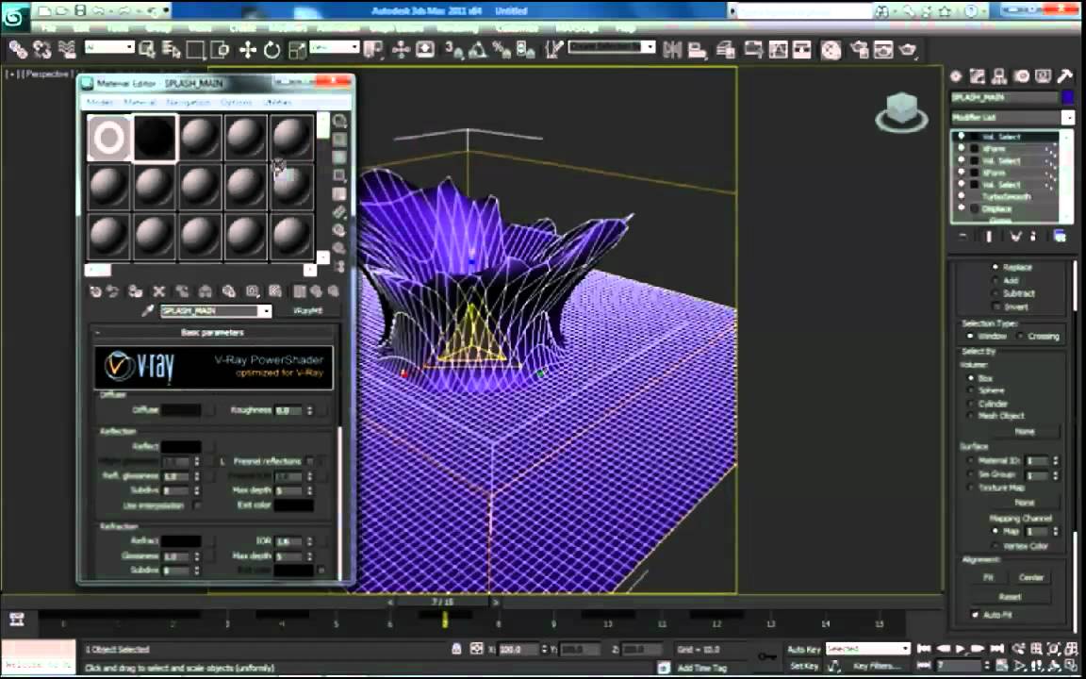Click the Sample Type icon in Material Editor
The width and height of the screenshot is (1086, 679).
coord(339,122)
